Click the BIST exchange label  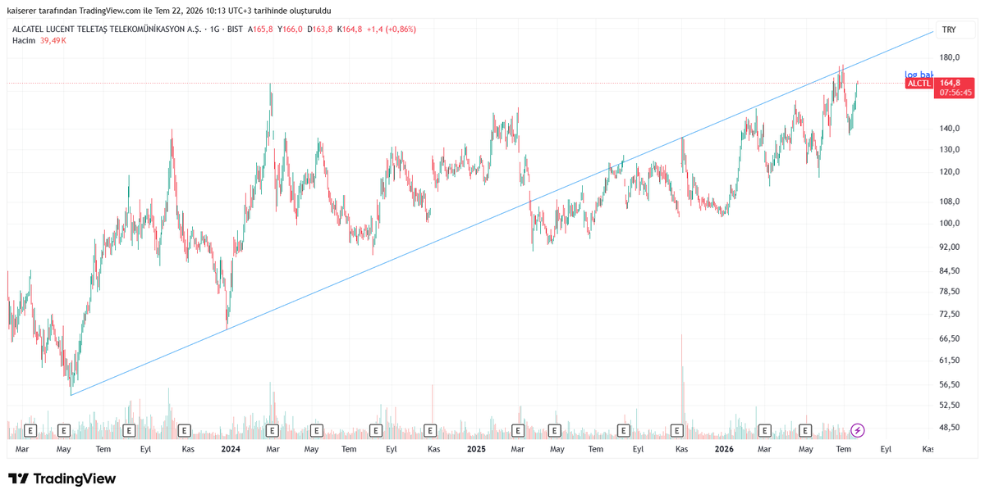pos(234,29)
